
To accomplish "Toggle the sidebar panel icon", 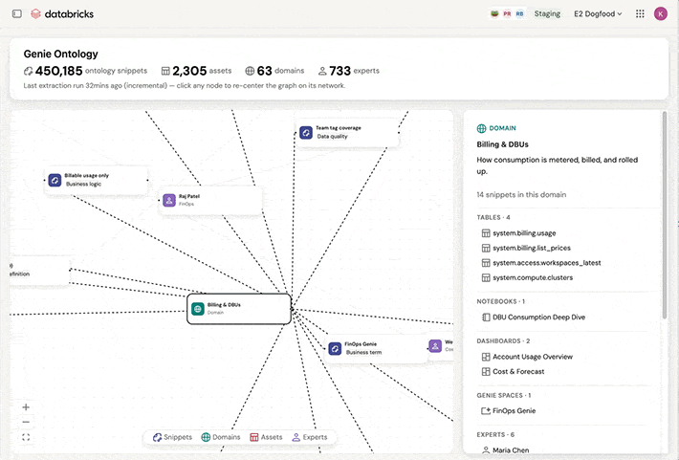I will pos(17,13).
